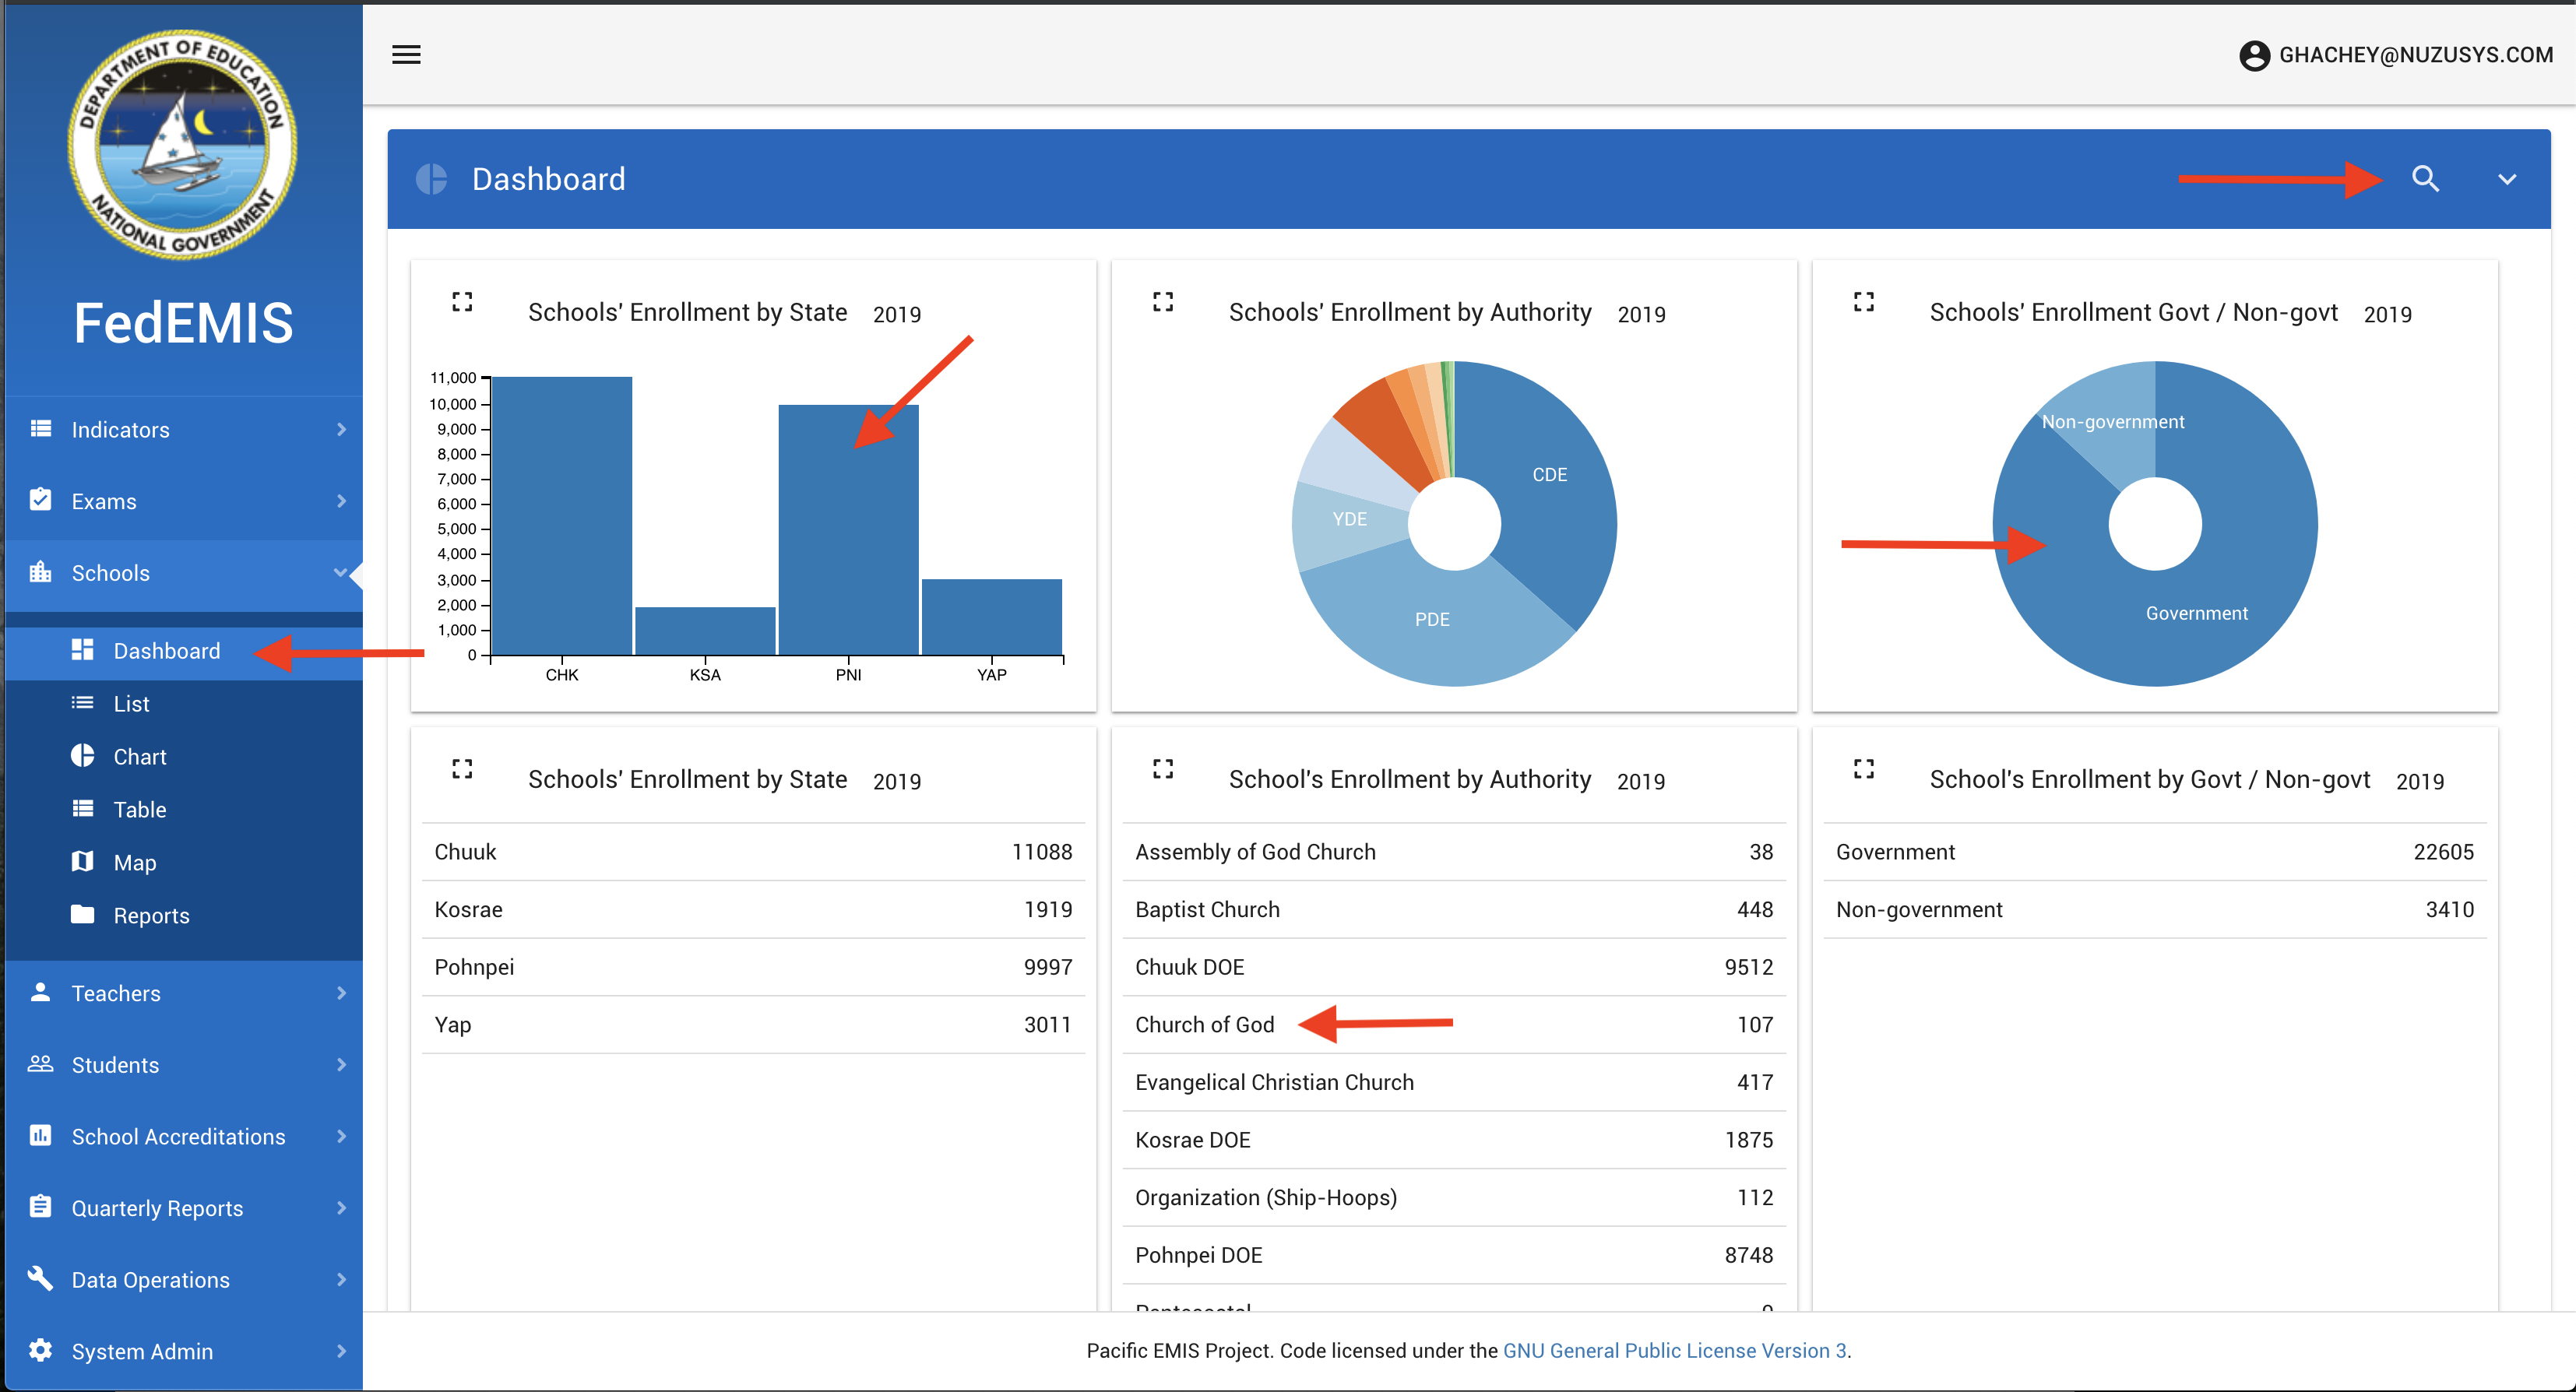
Task: Expand School's Enrollment by Authority table fullscreen
Action: [1162, 769]
